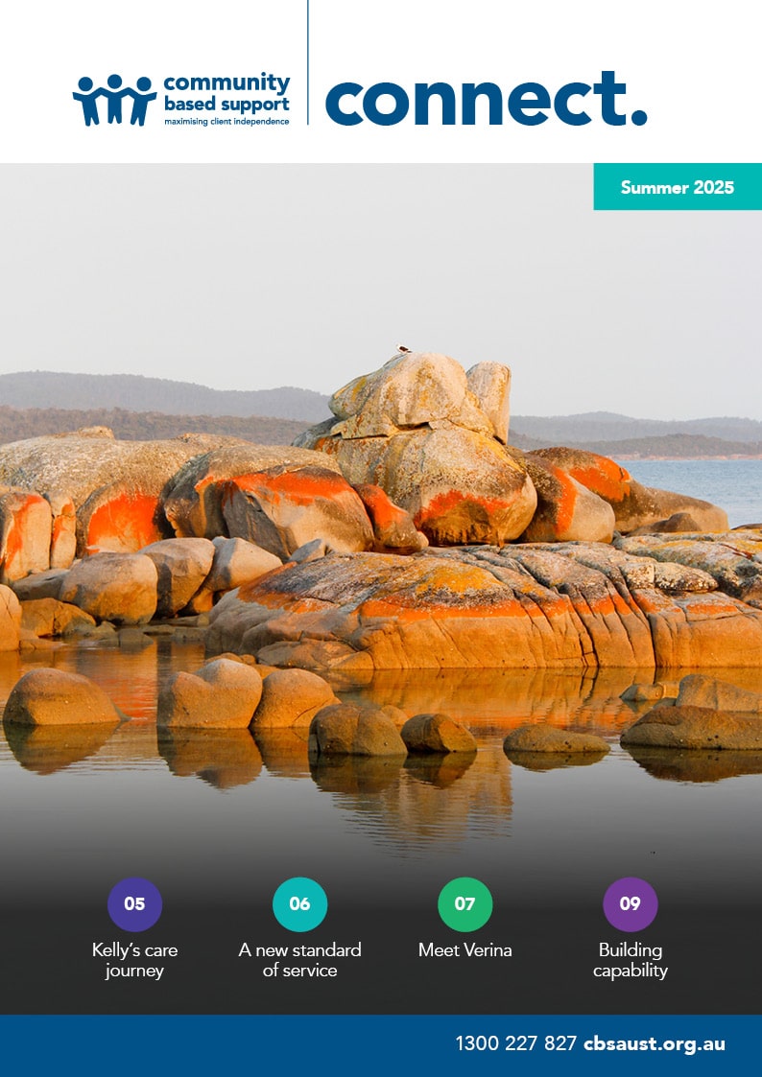This screenshot has width=762, height=1077.
Task: Click the hazy distant hills on the left horizon
Action: click(x=144, y=395)
